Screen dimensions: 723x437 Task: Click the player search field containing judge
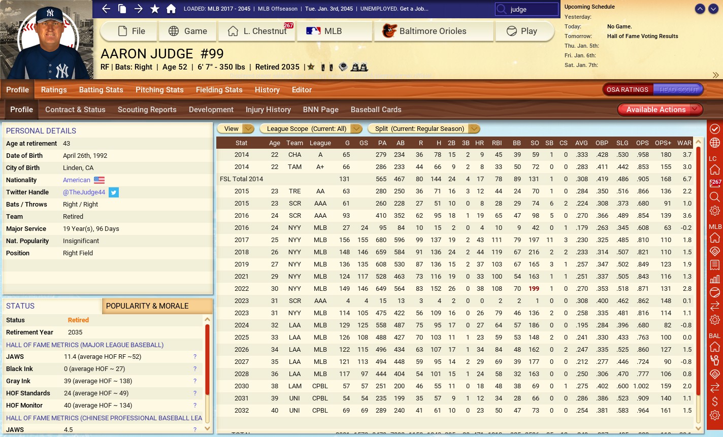pos(527,9)
